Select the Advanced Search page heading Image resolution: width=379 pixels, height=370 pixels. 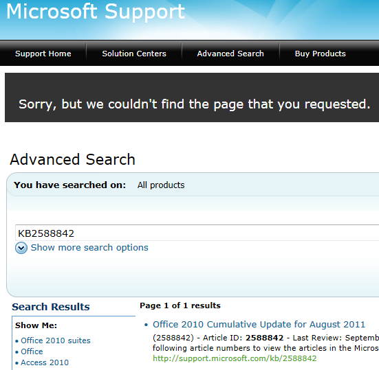72,160
